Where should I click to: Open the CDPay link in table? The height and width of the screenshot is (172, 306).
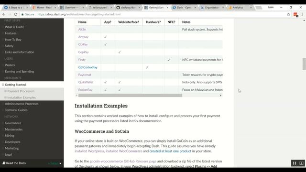click(83, 44)
